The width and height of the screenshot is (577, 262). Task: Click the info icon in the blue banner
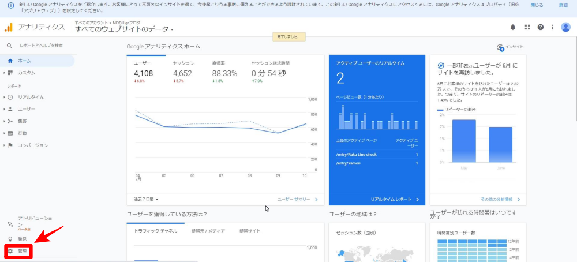(11, 6)
